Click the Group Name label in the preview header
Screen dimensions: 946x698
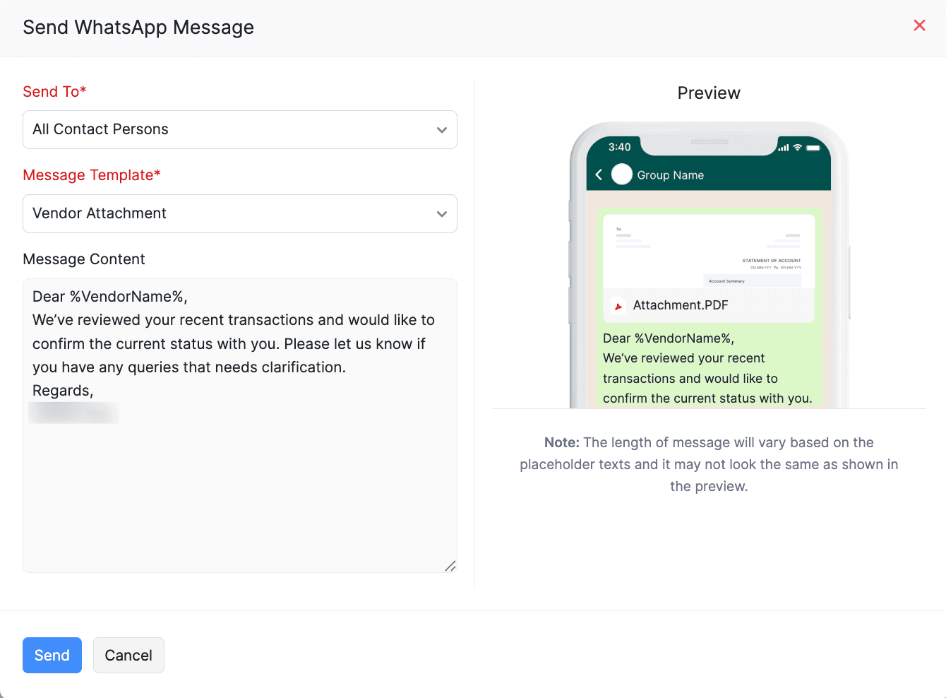(670, 174)
